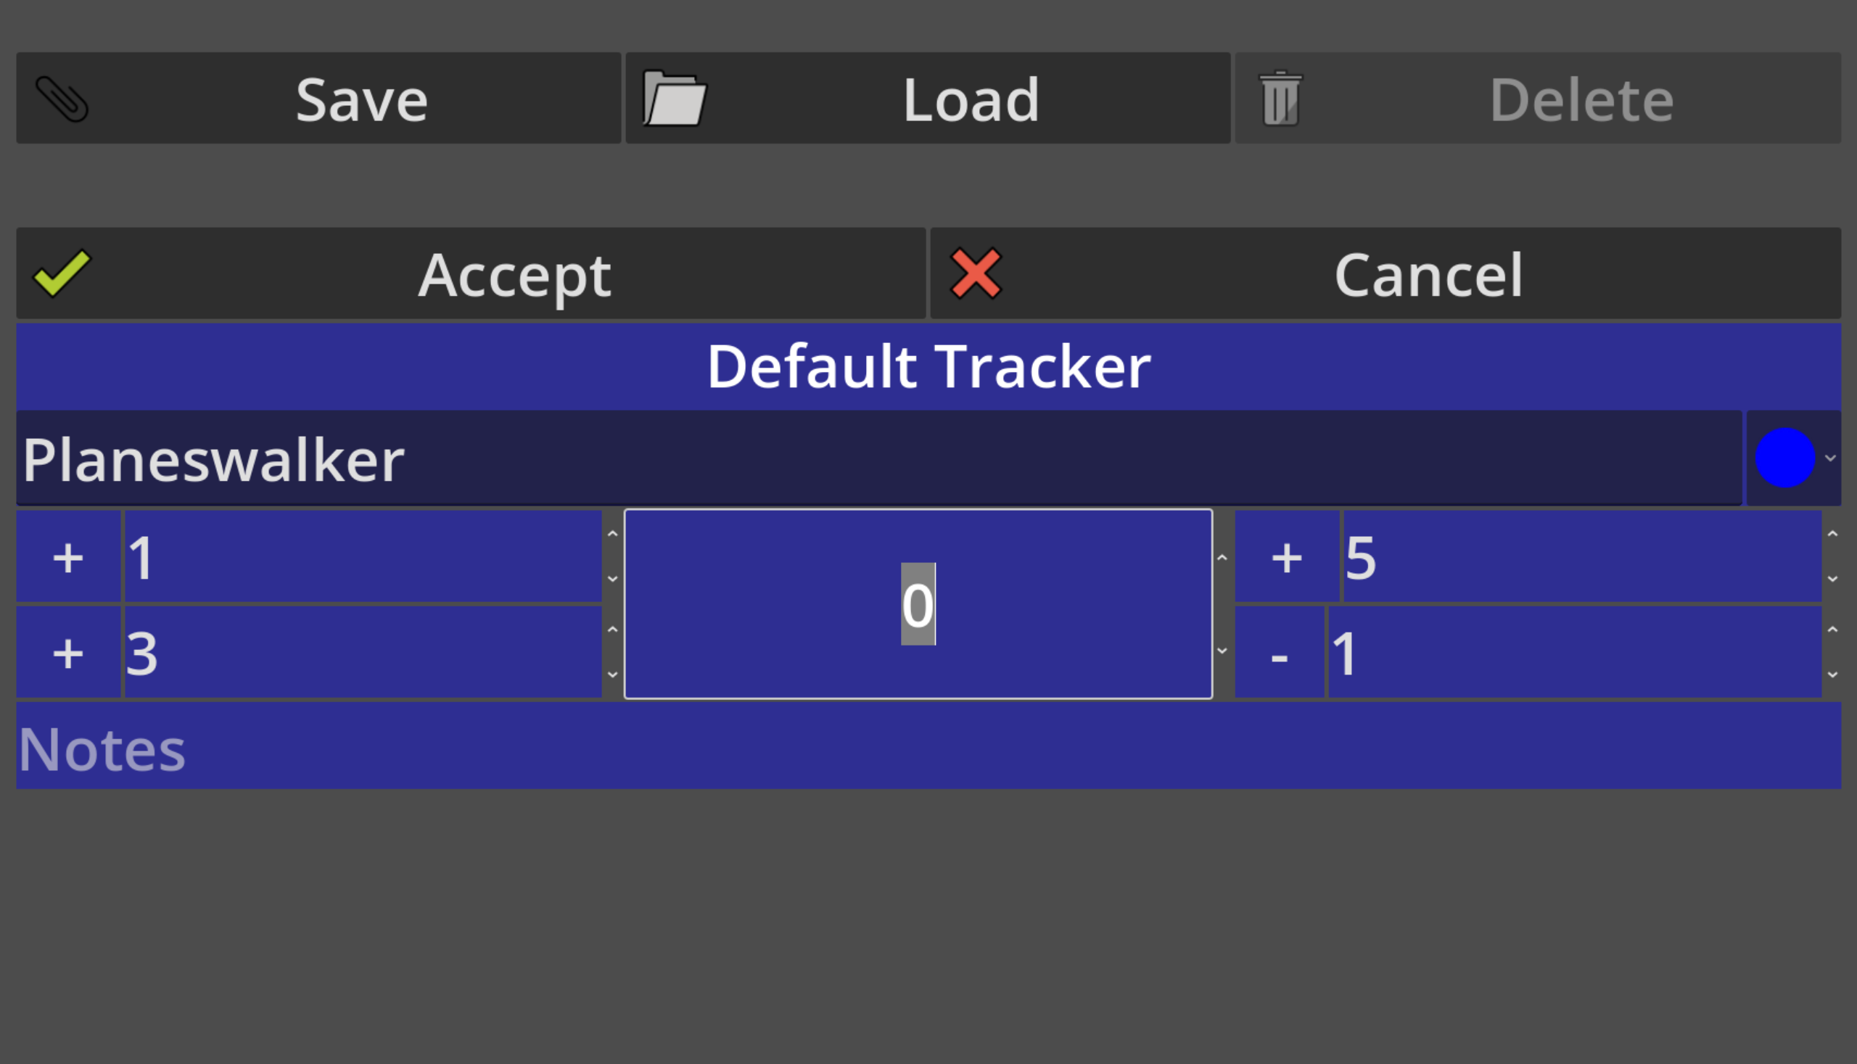Click the Cancel button
The width and height of the screenshot is (1857, 1064).
[x=1385, y=273]
